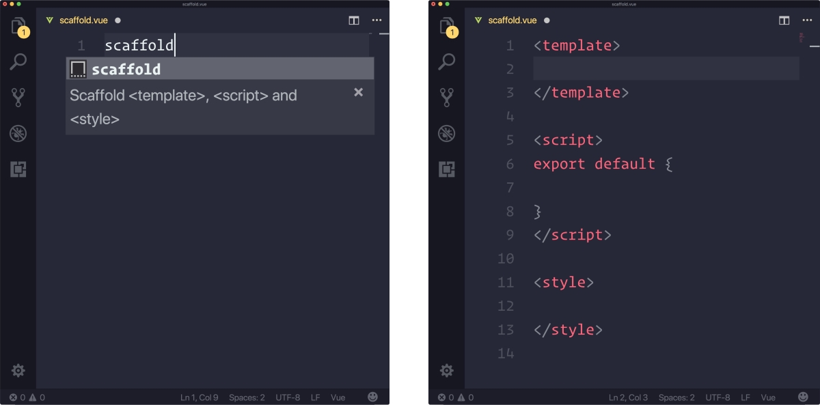Split the editor in the right window
This screenshot has width=820, height=405.
[x=784, y=20]
